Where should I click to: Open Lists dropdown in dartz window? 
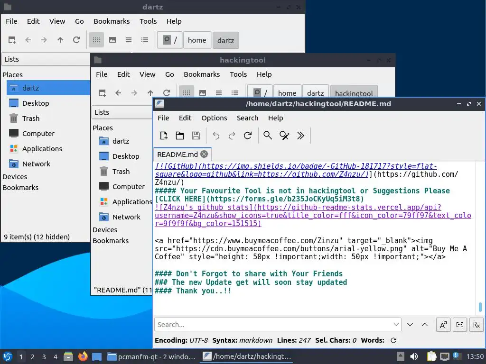[x=46, y=59]
